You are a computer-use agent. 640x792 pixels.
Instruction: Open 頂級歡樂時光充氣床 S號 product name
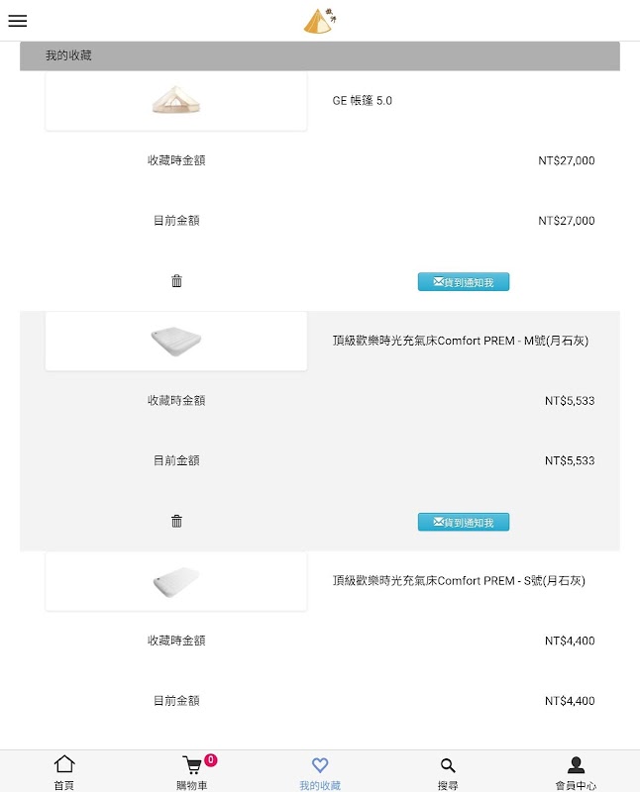click(x=459, y=580)
